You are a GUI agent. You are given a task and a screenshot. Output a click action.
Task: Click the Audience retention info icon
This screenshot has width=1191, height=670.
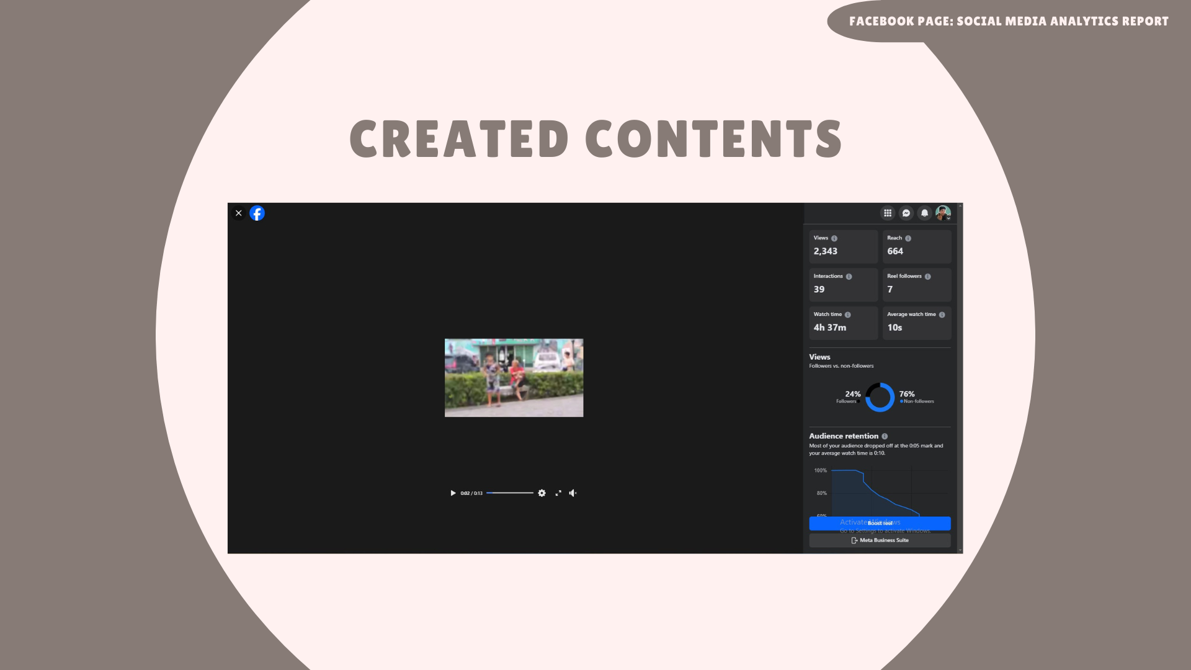[885, 436]
